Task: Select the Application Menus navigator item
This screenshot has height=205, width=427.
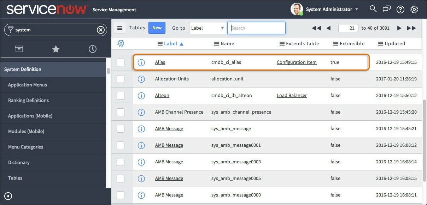Action: click(x=28, y=85)
